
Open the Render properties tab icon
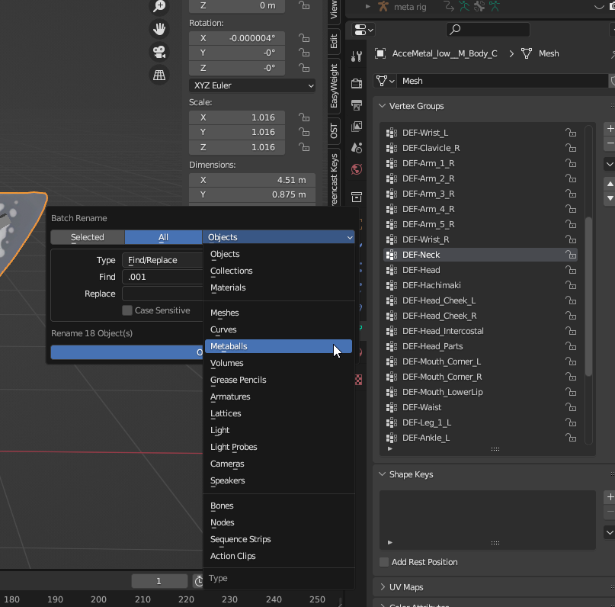pyautogui.click(x=357, y=83)
